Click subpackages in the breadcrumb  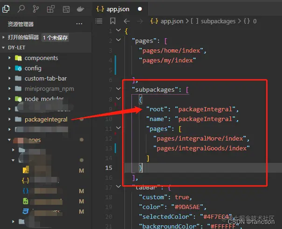(218, 21)
